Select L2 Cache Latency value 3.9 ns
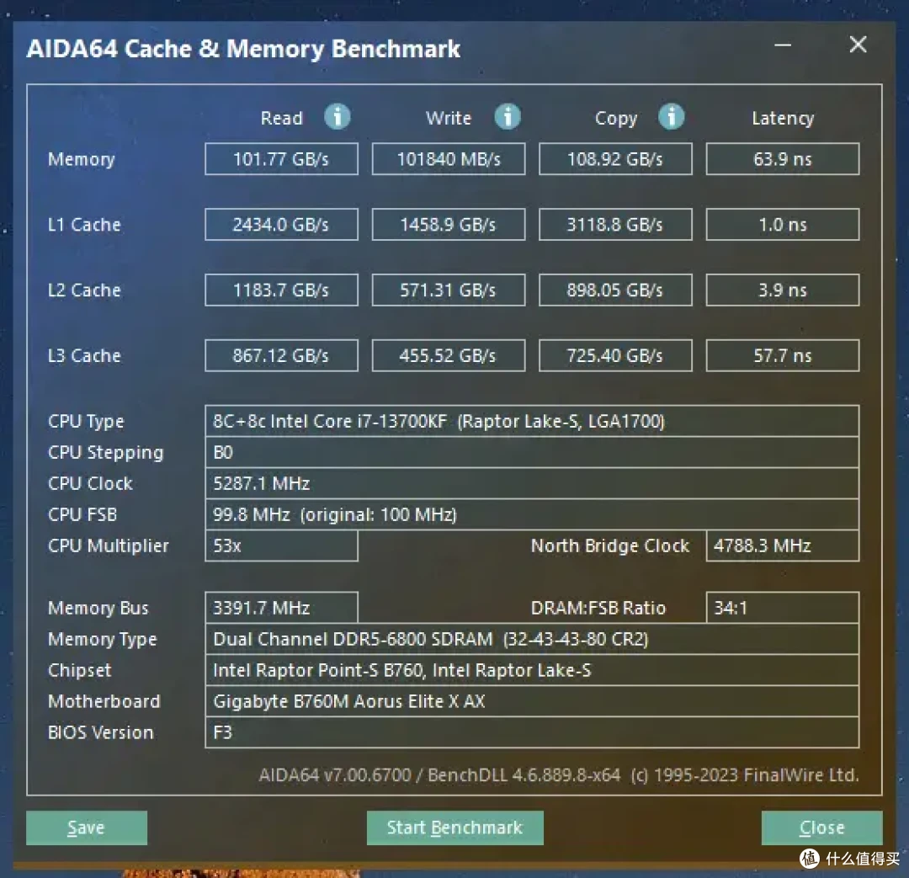The image size is (909, 878). point(783,290)
